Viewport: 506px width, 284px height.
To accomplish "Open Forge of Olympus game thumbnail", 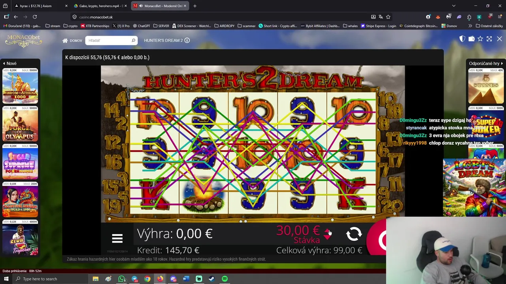I will (x=20, y=124).
